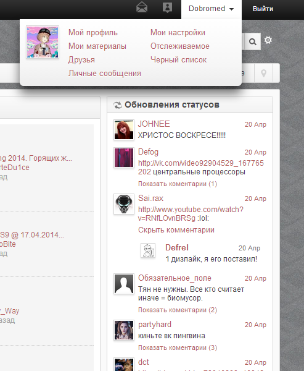Open dct's profile link
The height and width of the screenshot is (371, 304).
tap(143, 362)
